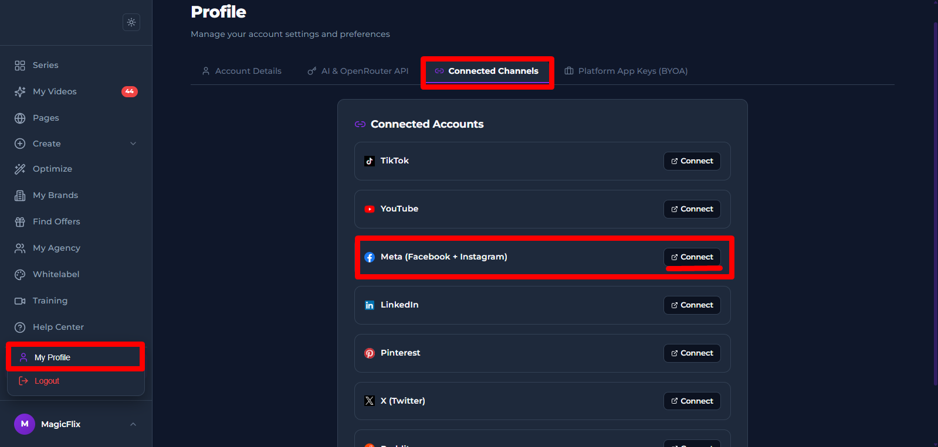
Task: Click the My Profile person icon
Action: (x=23, y=357)
